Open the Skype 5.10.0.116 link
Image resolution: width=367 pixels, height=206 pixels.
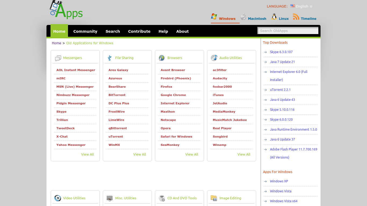[282, 110]
